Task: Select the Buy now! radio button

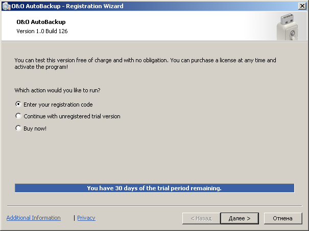Action: click(x=18, y=129)
